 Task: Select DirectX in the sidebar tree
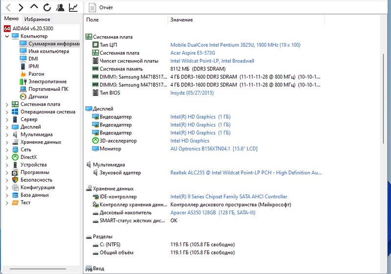[x=28, y=157]
